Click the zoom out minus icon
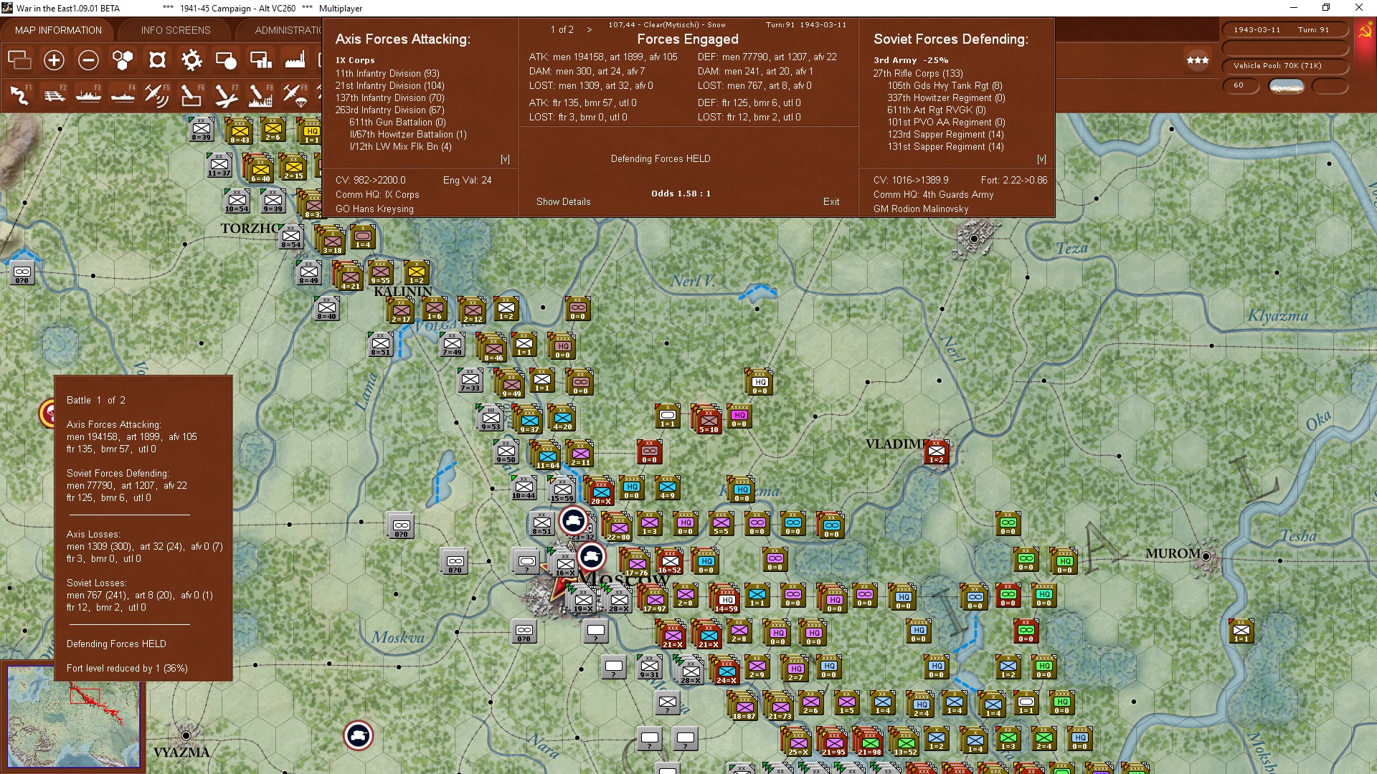The width and height of the screenshot is (1377, 774). 88,60
